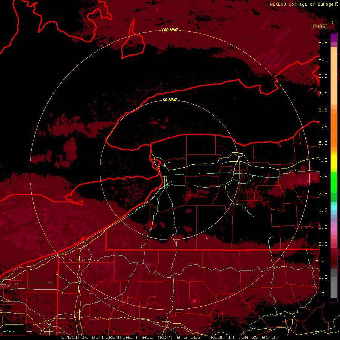The image size is (340, 340).
Task: Click the 5.8 scale label
Action: click(x=323, y=127)
